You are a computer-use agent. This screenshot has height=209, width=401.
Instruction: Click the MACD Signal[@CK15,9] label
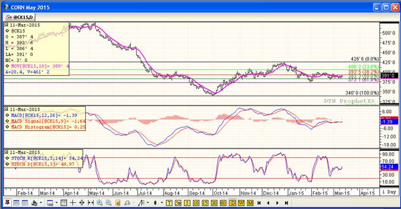tap(48, 121)
